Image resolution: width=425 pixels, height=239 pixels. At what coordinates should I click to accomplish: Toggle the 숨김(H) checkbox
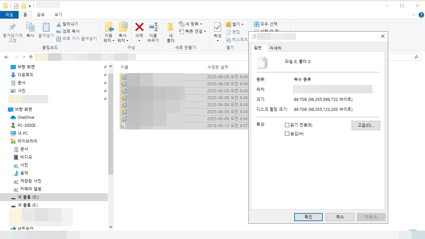[287, 134]
